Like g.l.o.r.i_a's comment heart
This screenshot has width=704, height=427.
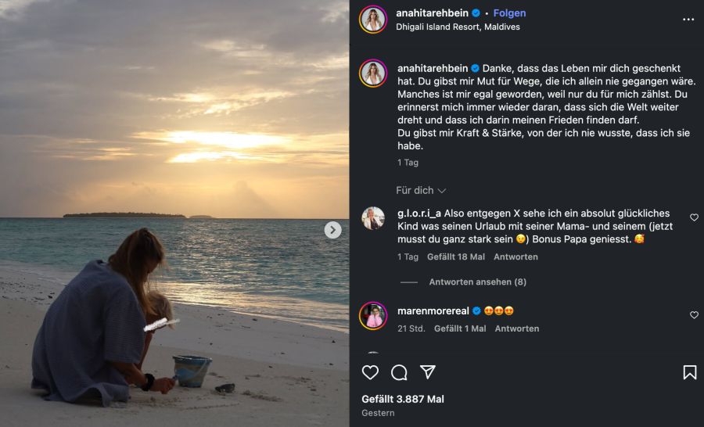(694, 217)
